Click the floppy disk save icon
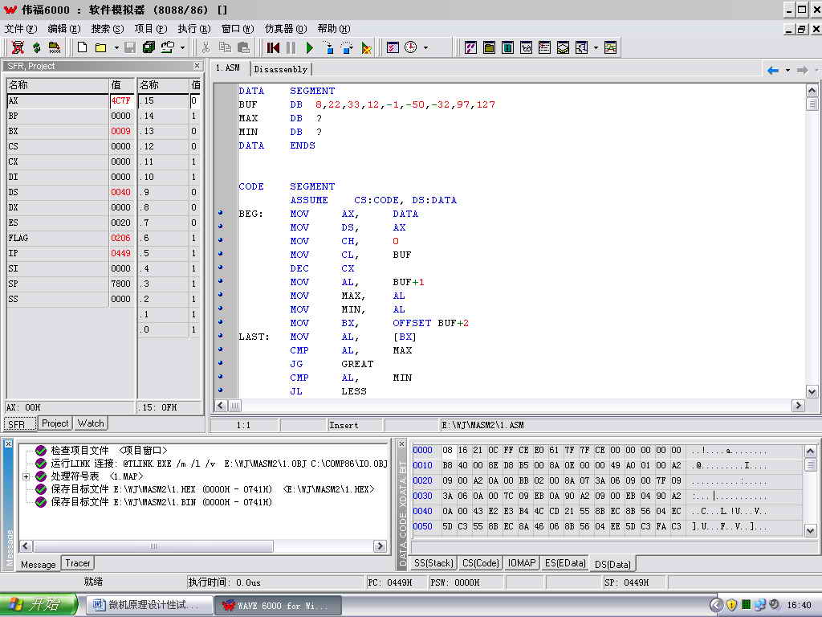The height and width of the screenshot is (617, 822). click(x=130, y=47)
